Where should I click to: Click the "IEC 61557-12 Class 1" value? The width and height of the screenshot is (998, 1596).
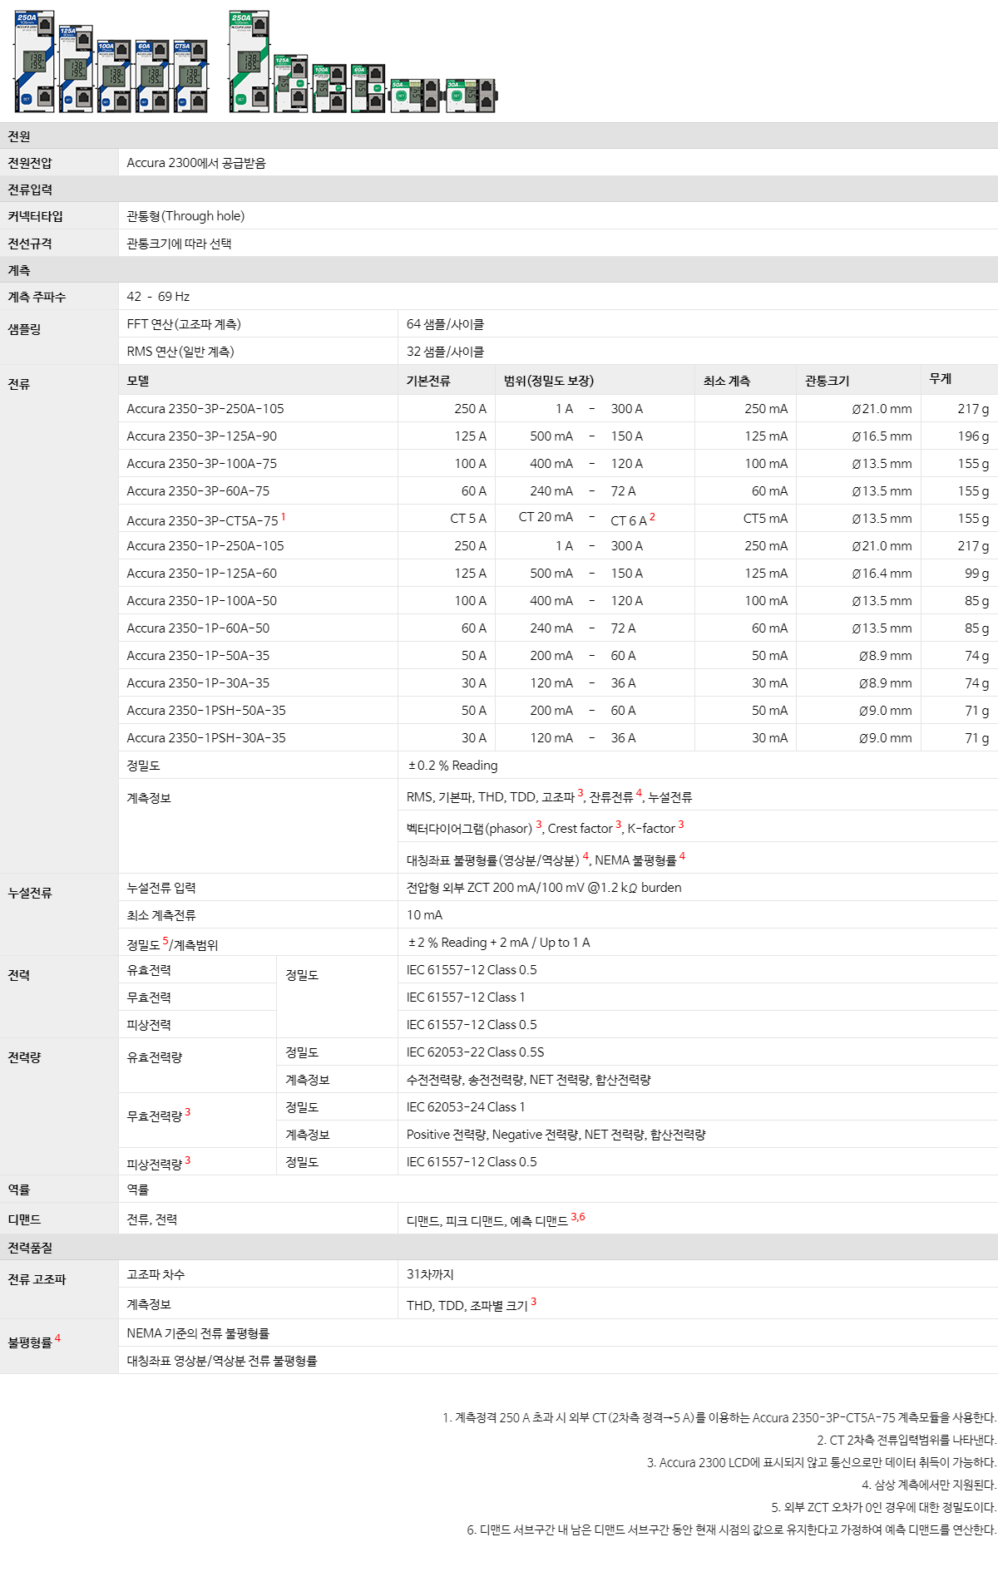pos(466,997)
